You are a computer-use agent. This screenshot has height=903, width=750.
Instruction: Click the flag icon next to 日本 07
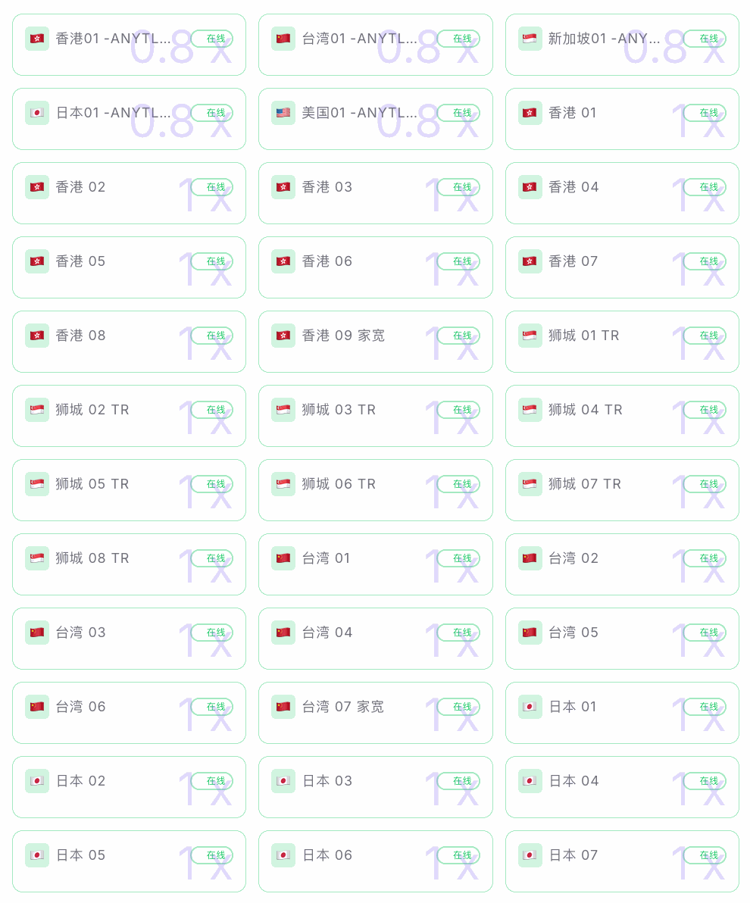click(530, 855)
